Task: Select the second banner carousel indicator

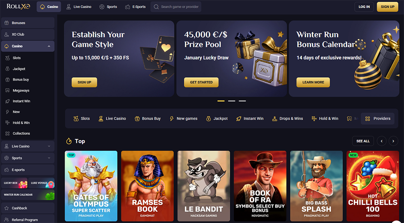Action: (231, 101)
